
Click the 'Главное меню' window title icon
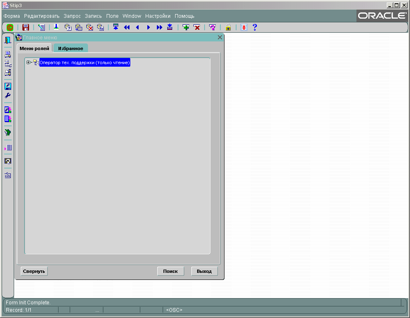(19, 38)
